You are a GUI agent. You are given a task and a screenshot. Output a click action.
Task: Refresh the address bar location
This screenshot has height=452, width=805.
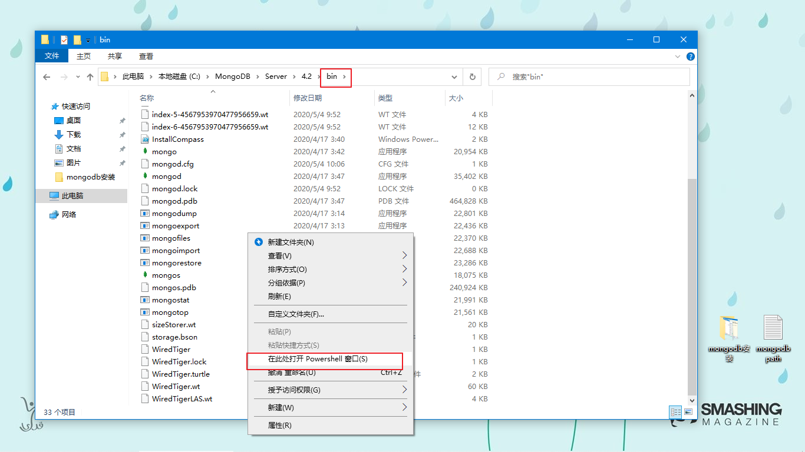[x=473, y=77]
